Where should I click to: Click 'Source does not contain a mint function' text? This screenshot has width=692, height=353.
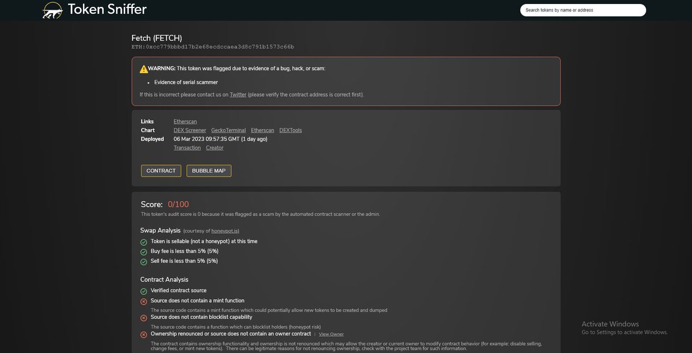pyautogui.click(x=197, y=301)
